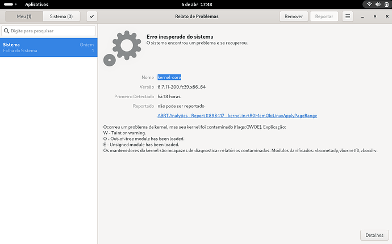This screenshot has height=244, width=392.
Task: Open the clock showing 5 de abr 17:48
Action: (197, 4)
